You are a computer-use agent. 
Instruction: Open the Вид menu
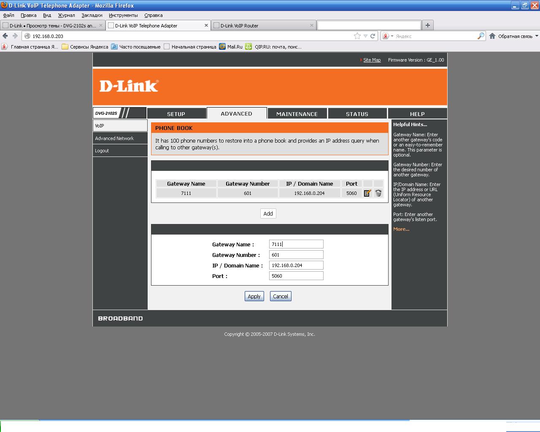(47, 15)
